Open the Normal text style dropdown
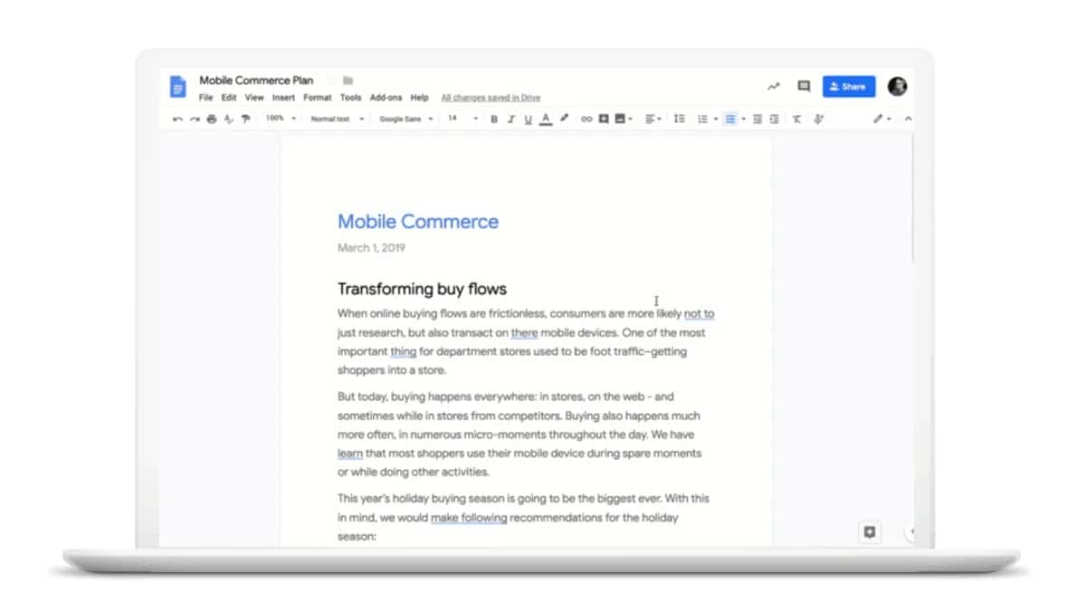 pyautogui.click(x=338, y=119)
